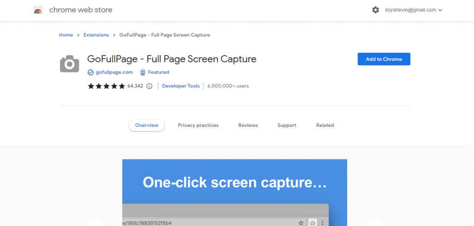Click the star bookmark icon in preview
The image size is (474, 226).
(x=301, y=223)
